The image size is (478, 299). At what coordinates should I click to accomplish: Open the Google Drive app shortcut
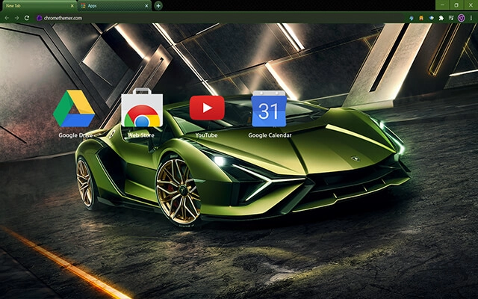click(x=74, y=108)
